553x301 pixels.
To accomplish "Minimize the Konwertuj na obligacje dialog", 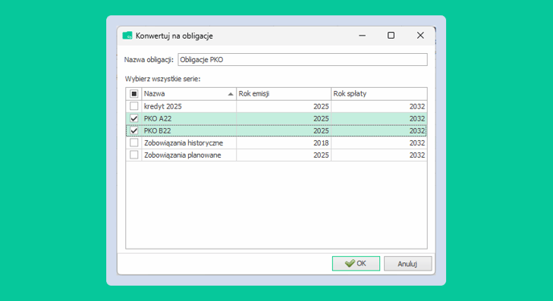I will tap(363, 35).
